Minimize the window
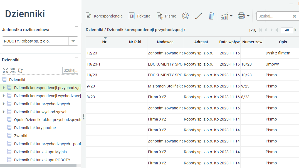This screenshot has height=168, width=299. 291,4
